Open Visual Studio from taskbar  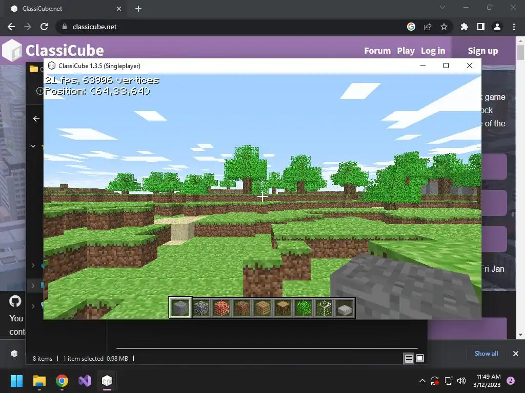pos(85,381)
